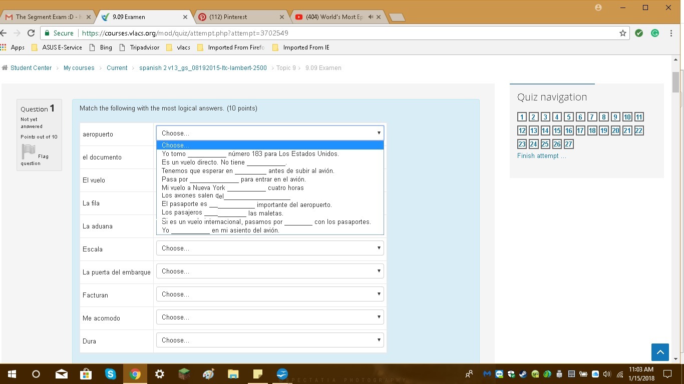Click the Student Center home icon

[x=5, y=68]
